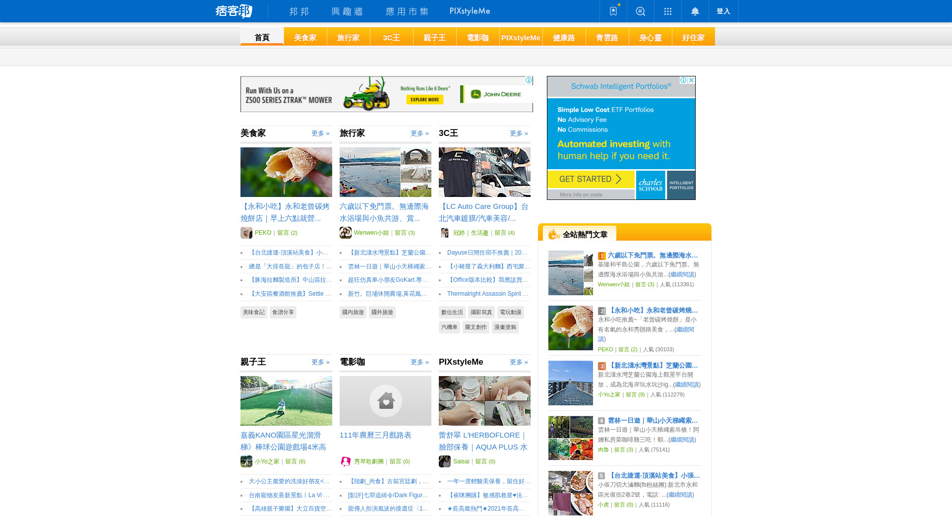Open hot article #4 雲林一日遊 thumbnail
The height and width of the screenshot is (516, 952).
571,438
